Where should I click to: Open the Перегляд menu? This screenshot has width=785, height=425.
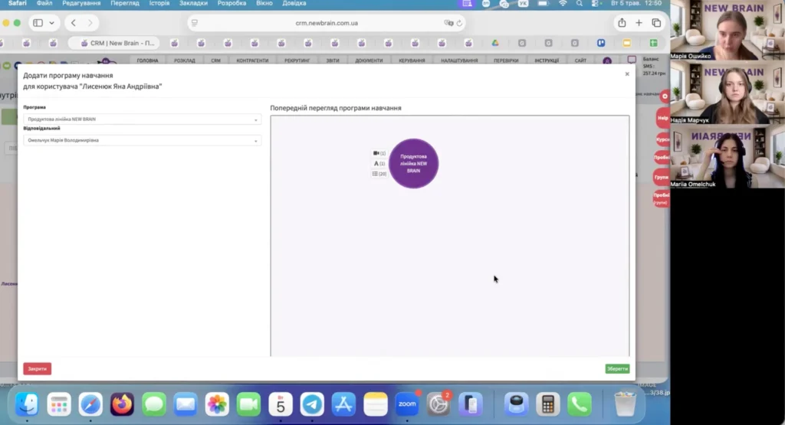click(x=125, y=4)
